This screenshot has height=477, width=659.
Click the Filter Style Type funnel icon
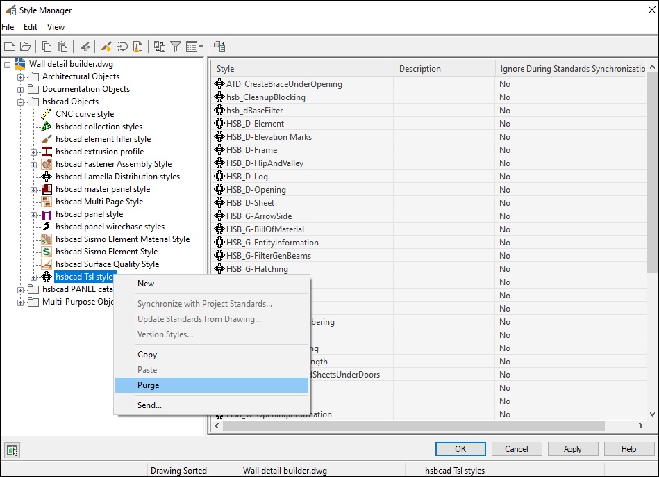[x=176, y=47]
